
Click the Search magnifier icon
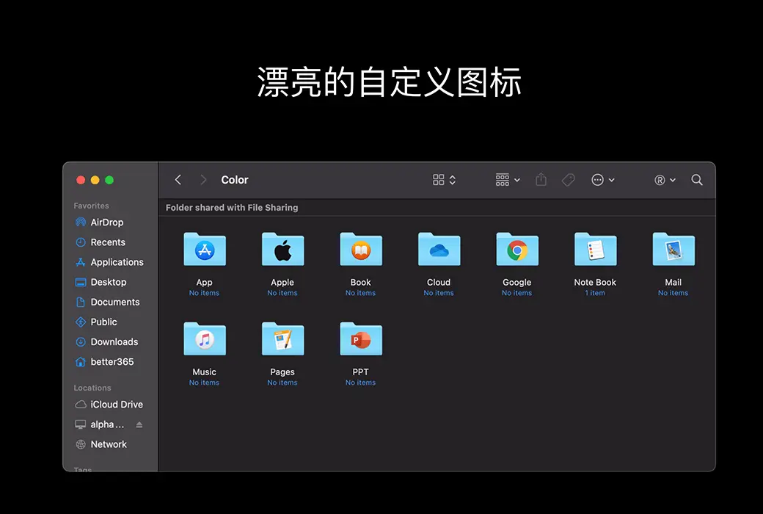pos(697,180)
